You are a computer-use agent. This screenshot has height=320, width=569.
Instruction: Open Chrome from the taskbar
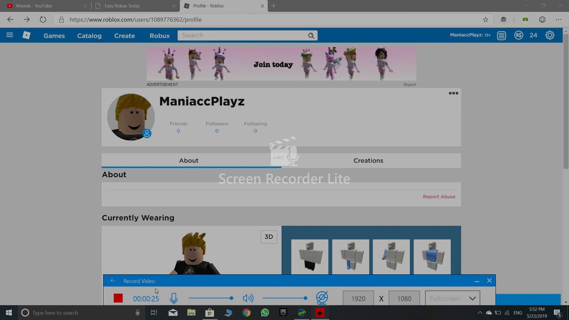click(x=246, y=312)
